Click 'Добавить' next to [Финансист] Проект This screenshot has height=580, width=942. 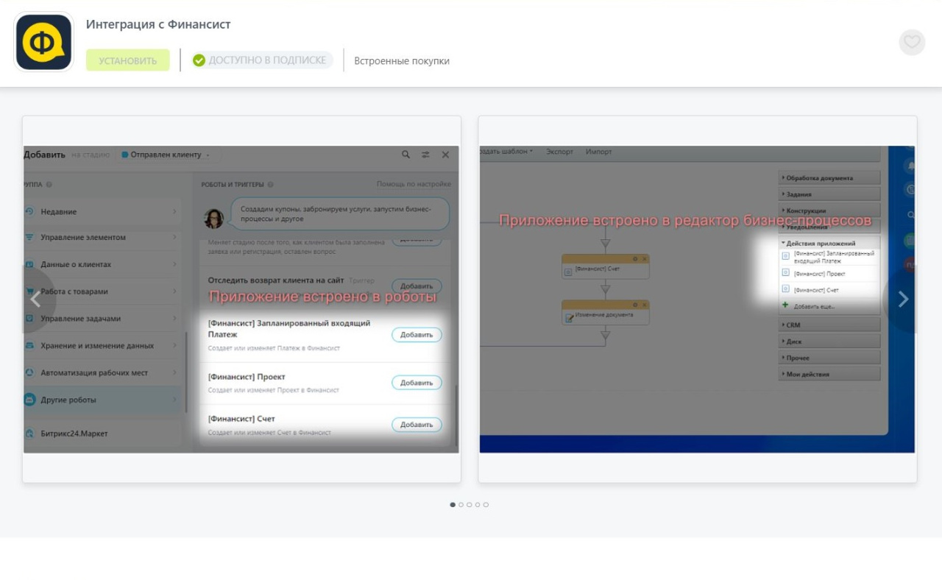click(x=417, y=383)
